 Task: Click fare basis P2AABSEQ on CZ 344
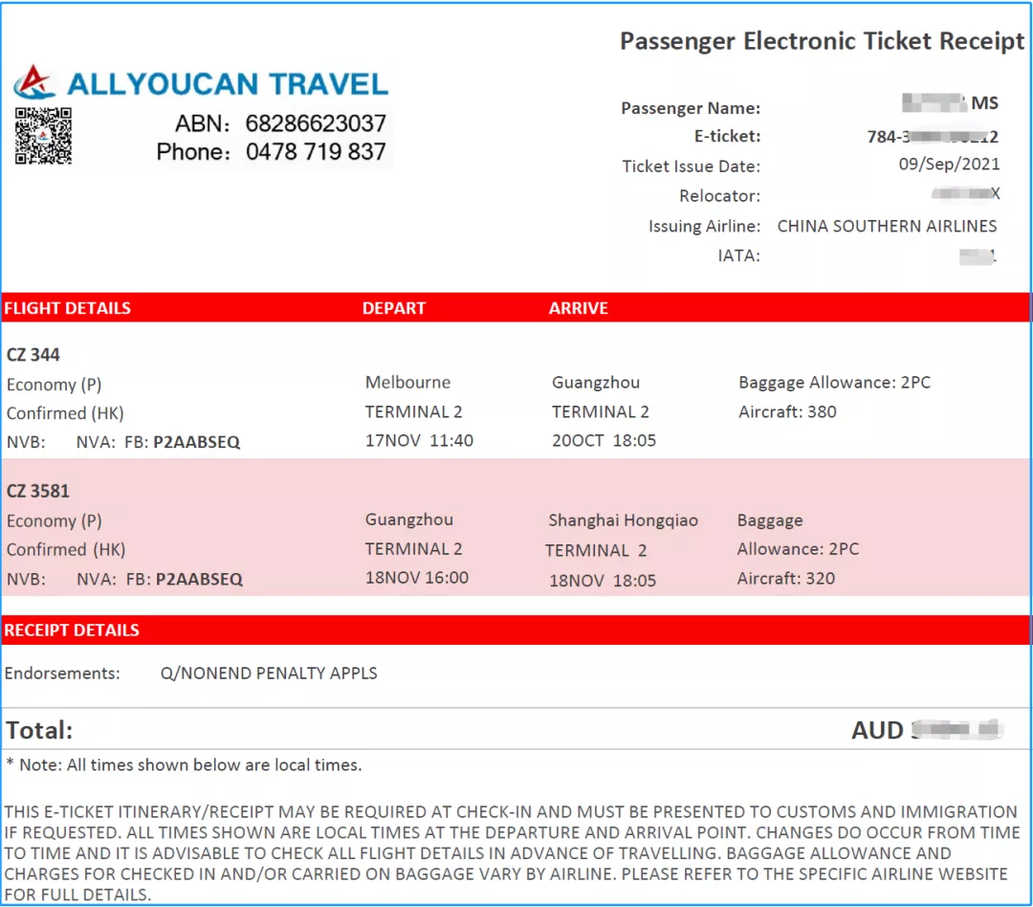pyautogui.click(x=197, y=442)
